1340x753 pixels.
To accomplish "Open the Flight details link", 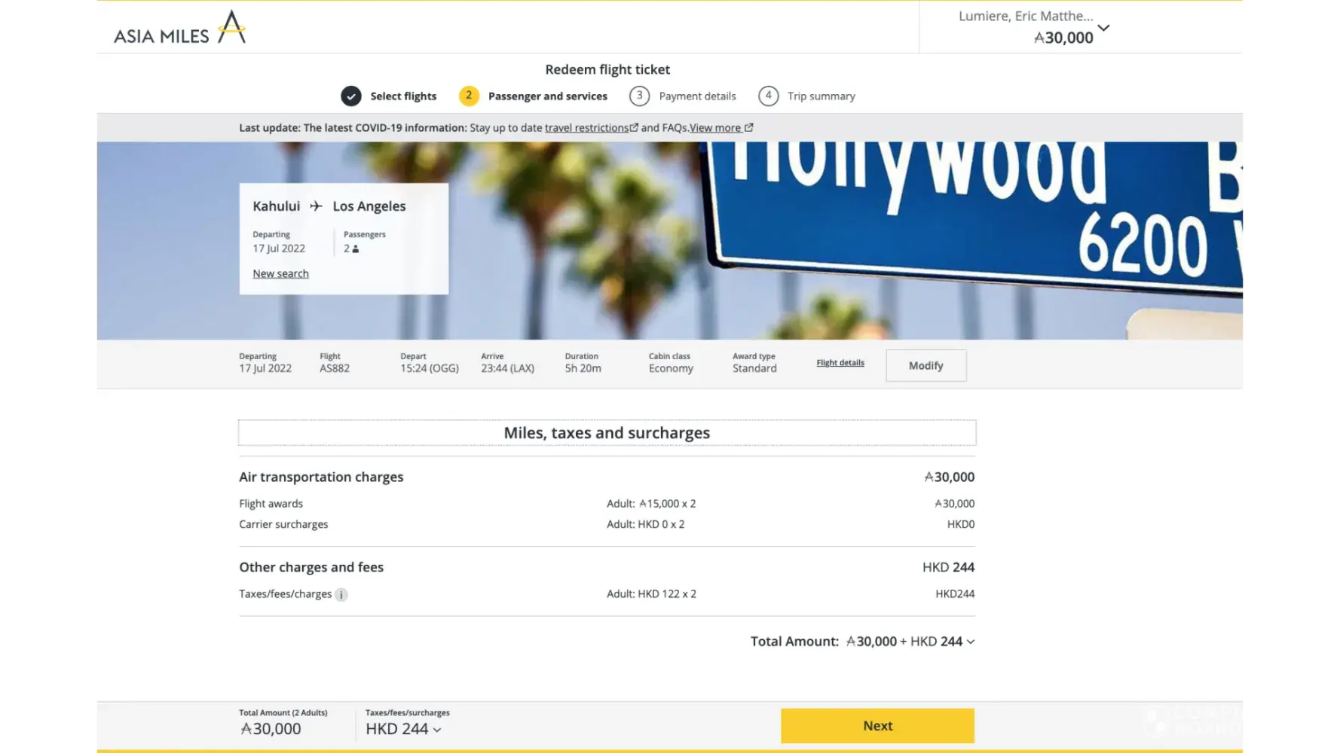I will (x=840, y=363).
